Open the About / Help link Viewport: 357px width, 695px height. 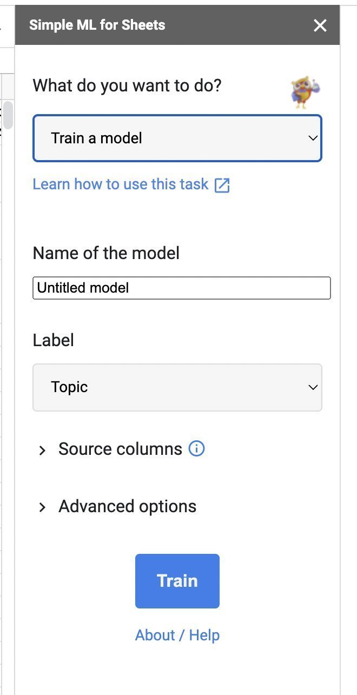(x=177, y=635)
